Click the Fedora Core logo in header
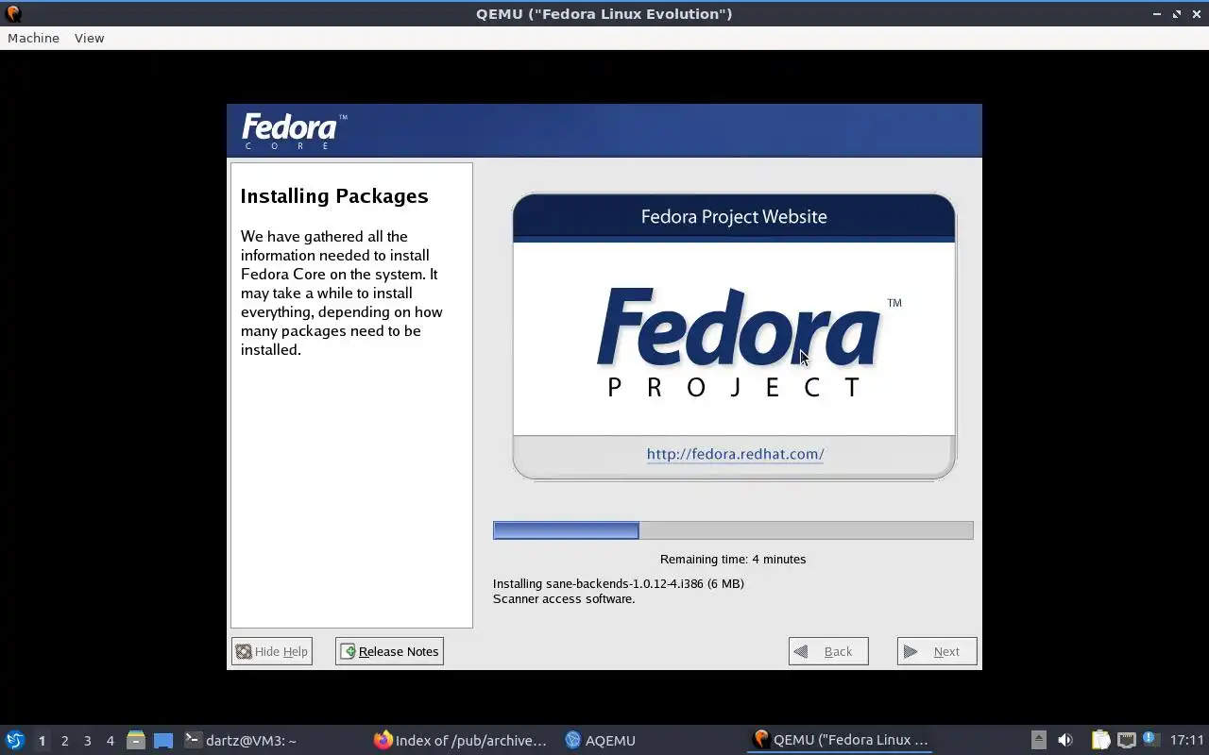Screen dimensions: 1209x755 pos(294,131)
